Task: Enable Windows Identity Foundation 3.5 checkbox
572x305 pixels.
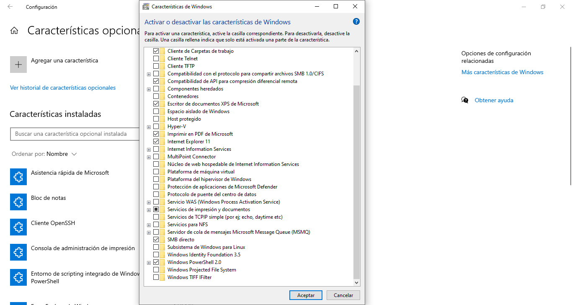Action: pyautogui.click(x=156, y=255)
